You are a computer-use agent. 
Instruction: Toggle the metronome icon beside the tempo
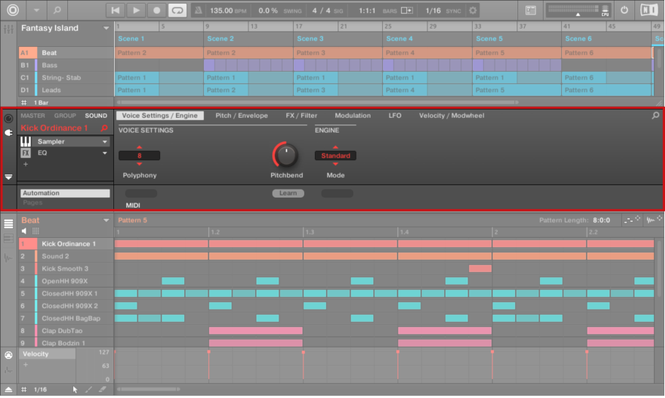(199, 10)
